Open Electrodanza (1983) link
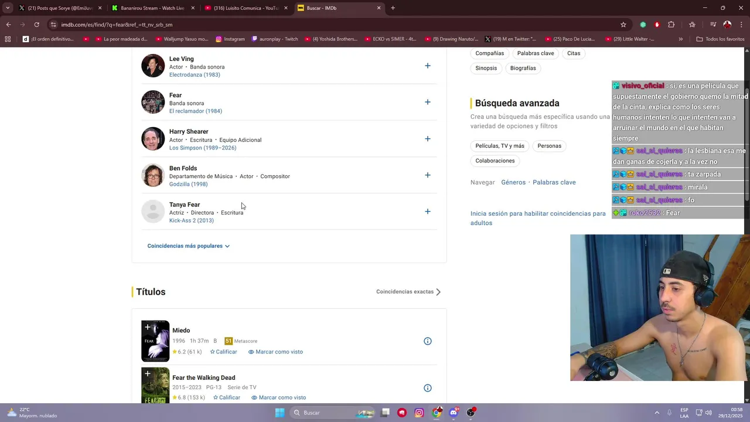 [195, 75]
